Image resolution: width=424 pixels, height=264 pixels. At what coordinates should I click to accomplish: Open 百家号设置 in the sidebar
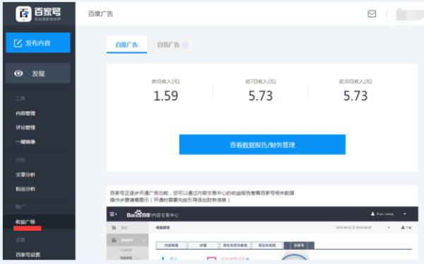(x=28, y=255)
